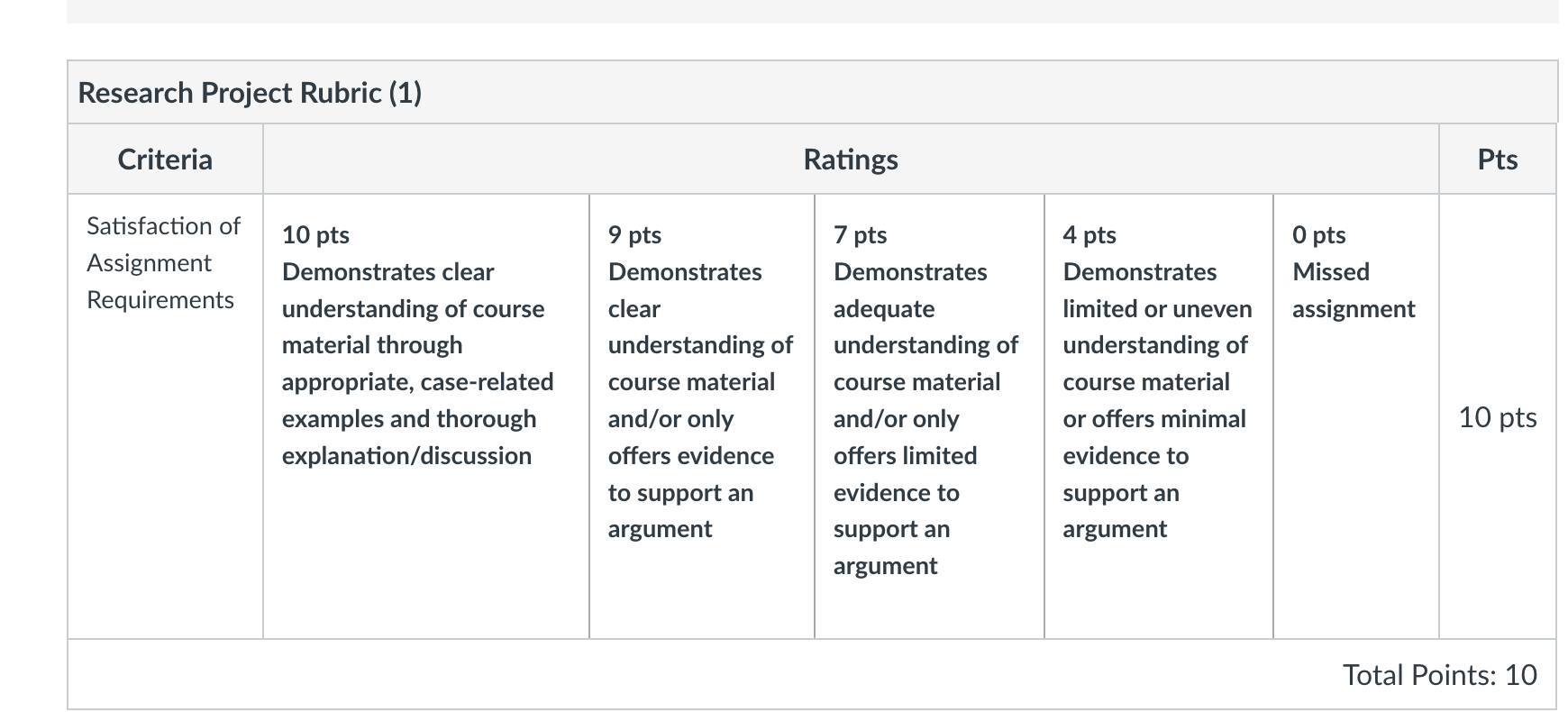The height and width of the screenshot is (712, 1568).
Task: Click the Total Points: 10 text
Action: (x=1440, y=674)
